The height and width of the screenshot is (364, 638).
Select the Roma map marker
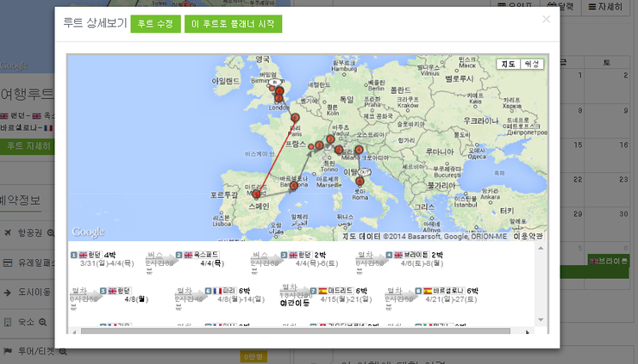(x=360, y=182)
